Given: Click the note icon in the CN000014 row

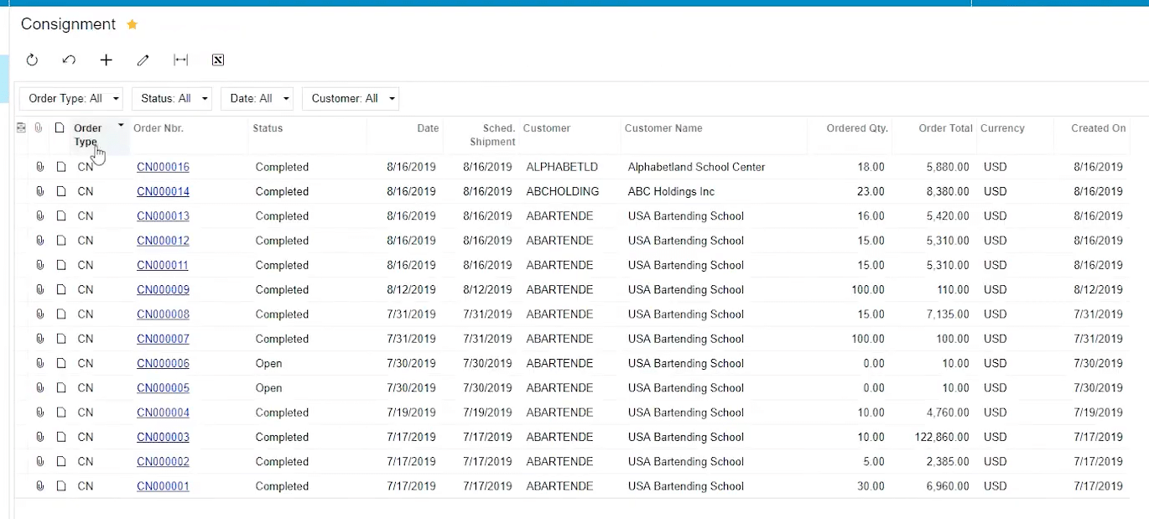Looking at the screenshot, I should point(61,191).
